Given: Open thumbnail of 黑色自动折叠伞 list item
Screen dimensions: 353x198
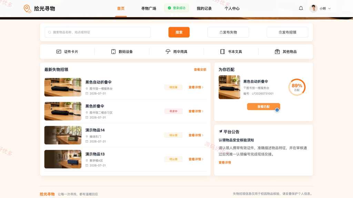Looking at the screenshot, I should coord(63,87).
